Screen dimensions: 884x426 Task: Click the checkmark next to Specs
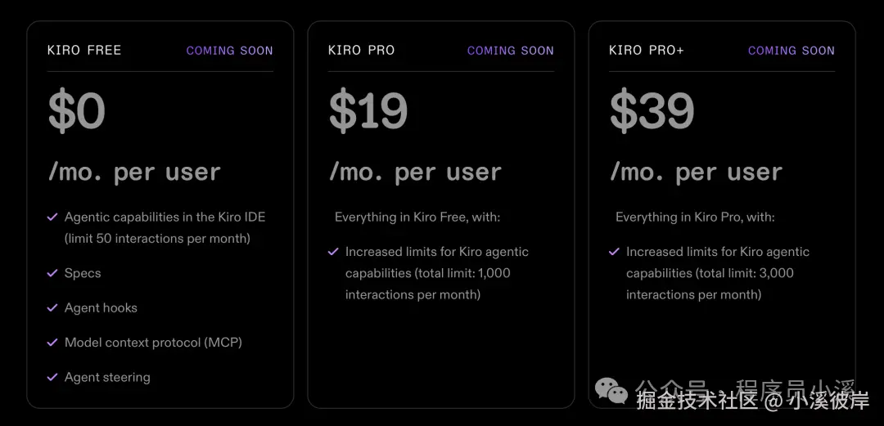click(52, 273)
